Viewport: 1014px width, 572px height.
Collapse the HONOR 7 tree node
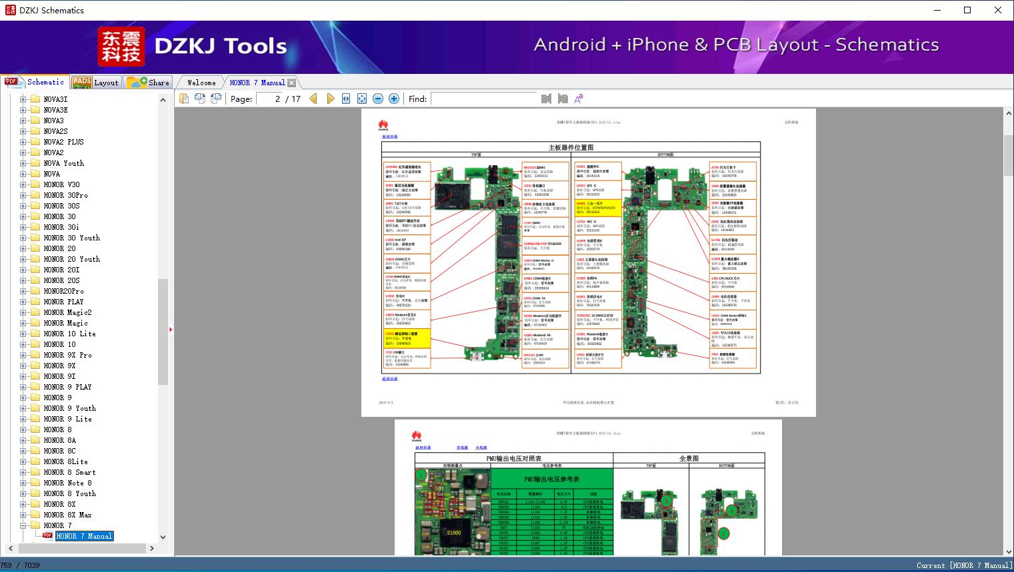coord(23,525)
